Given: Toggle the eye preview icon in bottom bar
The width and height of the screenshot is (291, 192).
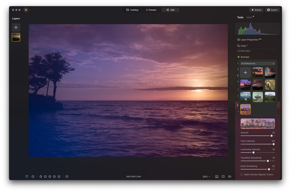Looking at the screenshot, I should coord(230,176).
